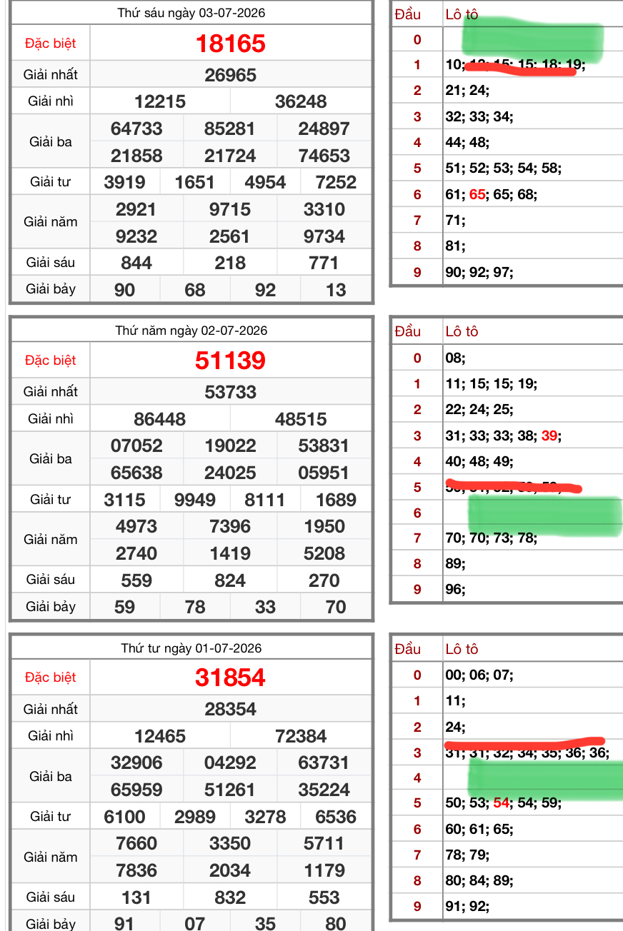Viewport: 623px width, 931px height.
Task: Click the Giải sáu number 844
Action: point(136,263)
